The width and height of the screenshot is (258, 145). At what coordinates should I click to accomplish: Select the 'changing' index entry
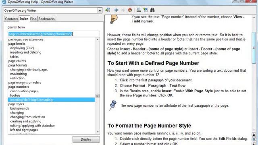pyautogui.click(x=17, y=113)
